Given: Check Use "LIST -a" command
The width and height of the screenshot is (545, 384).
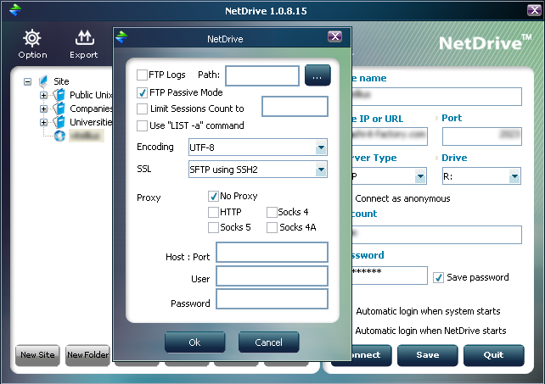Looking at the screenshot, I should [x=142, y=125].
